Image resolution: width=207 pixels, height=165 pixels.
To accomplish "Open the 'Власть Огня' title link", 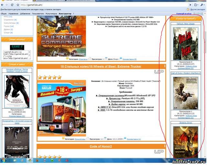I will click(x=186, y=122).
